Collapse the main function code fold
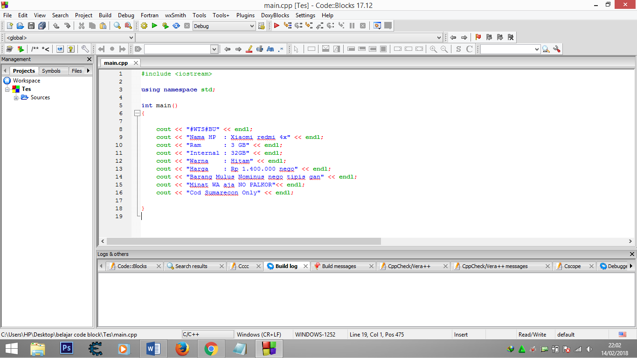Image resolution: width=637 pixels, height=358 pixels. 137,113
